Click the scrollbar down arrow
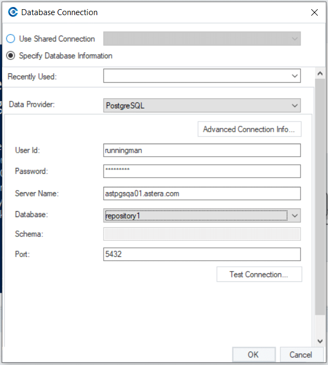The height and width of the screenshot is (365, 328). point(320,341)
